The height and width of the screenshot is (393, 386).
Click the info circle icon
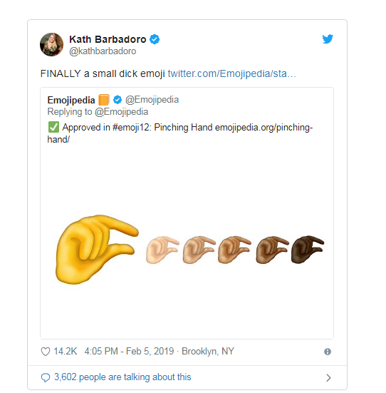coord(328,352)
